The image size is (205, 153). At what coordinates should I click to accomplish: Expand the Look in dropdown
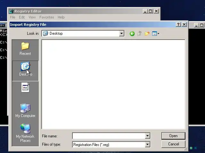pos(121,33)
